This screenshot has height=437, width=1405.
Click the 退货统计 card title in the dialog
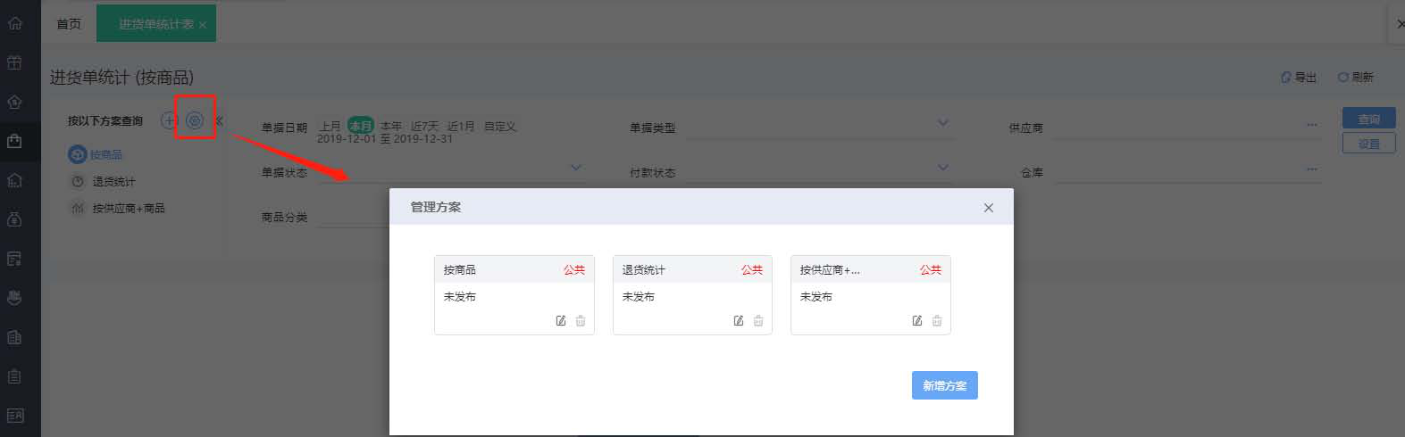click(643, 269)
